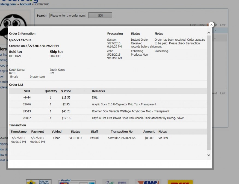Click the Kayfun Lite Atomizer remark
The height and width of the screenshot is (184, 239).
tap(138, 118)
